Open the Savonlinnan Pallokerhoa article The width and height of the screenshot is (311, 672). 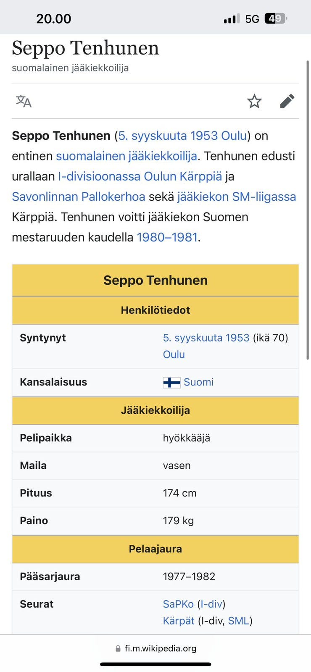[78, 196]
